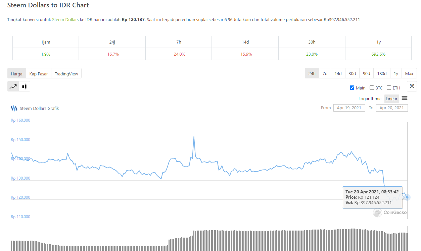This screenshot has height=251, width=421.
Task: Click the Rp 110.000 axis label
Action: click(x=20, y=217)
